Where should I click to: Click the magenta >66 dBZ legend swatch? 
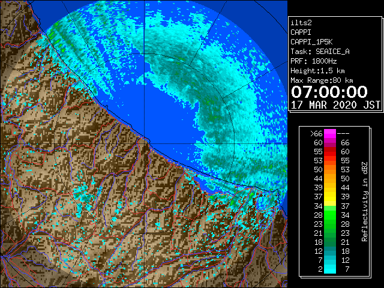[330, 134]
